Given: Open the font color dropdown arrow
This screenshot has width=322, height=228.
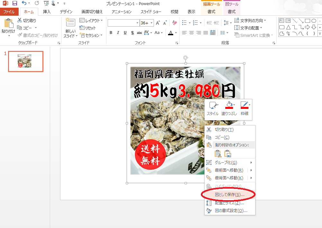Looking at the screenshot, I should 175,33.
